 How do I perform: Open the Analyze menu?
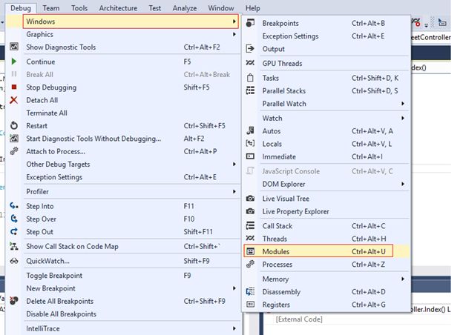point(185,8)
